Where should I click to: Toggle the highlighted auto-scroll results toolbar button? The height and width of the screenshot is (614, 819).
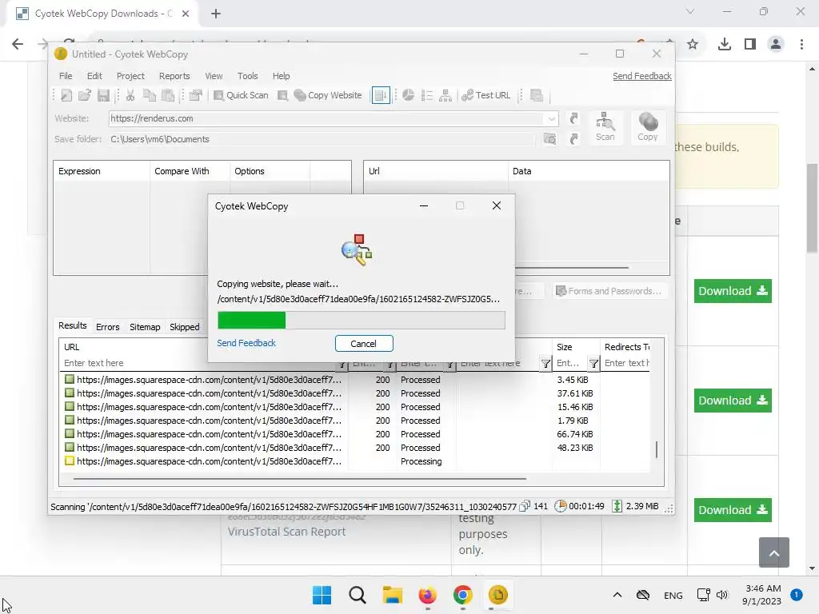381,95
